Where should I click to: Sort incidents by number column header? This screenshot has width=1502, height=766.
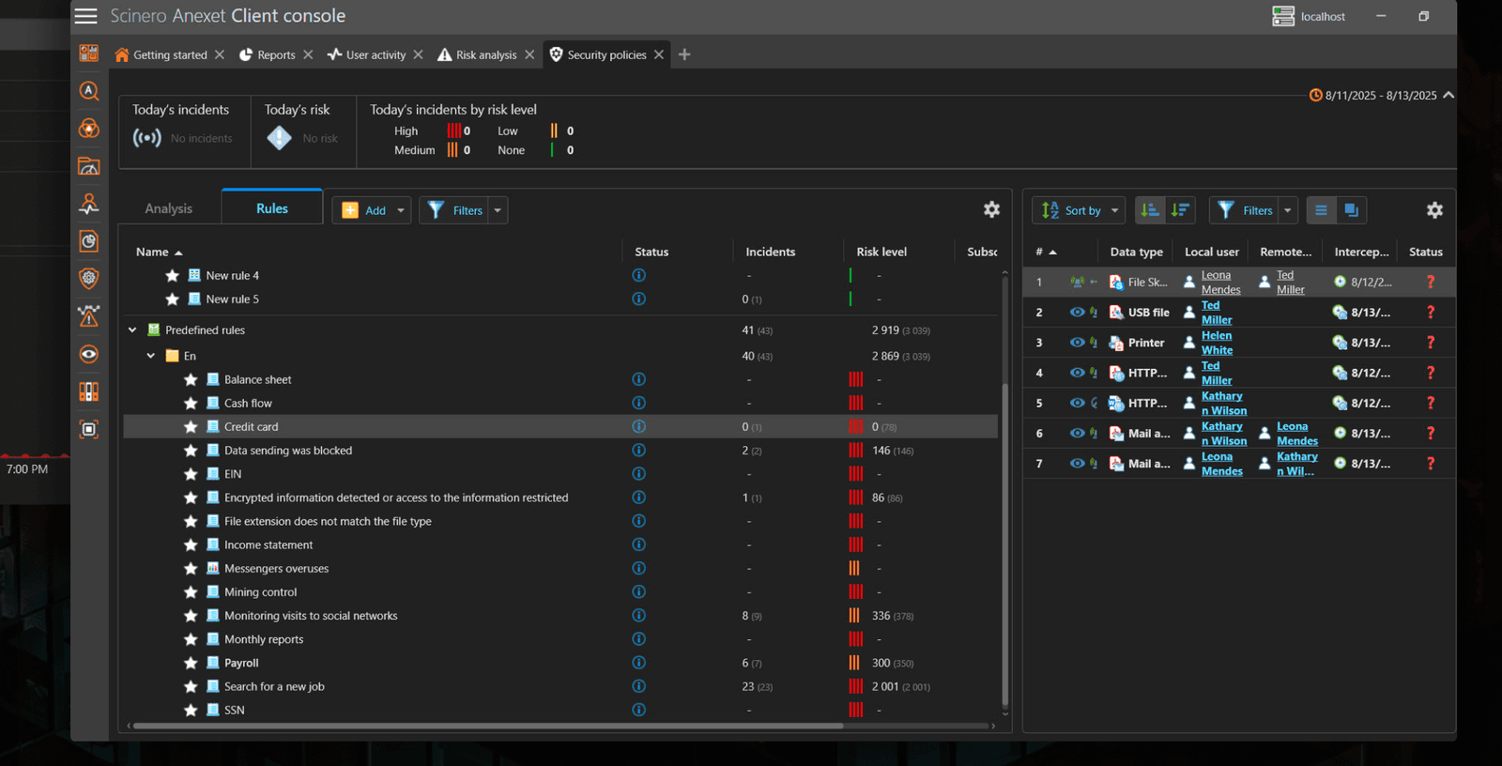point(1046,252)
